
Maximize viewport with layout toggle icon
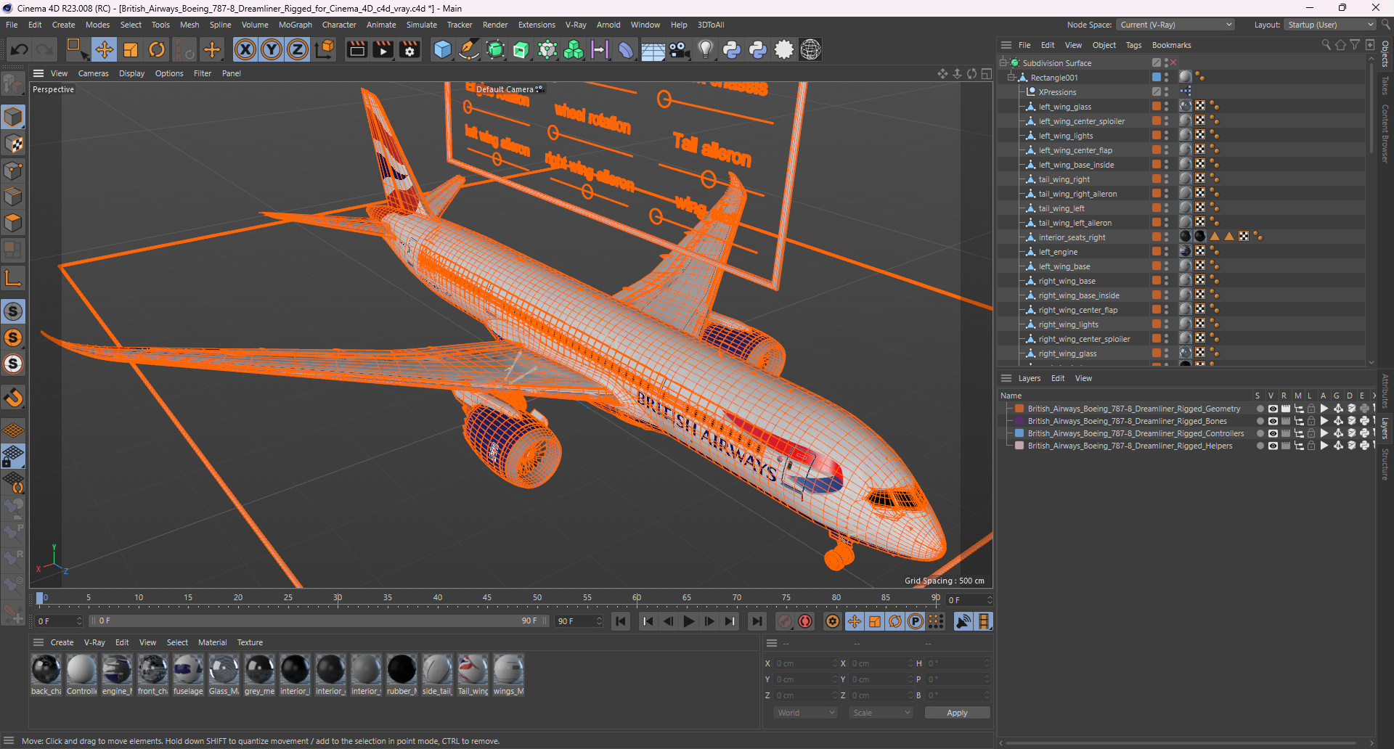(x=986, y=73)
